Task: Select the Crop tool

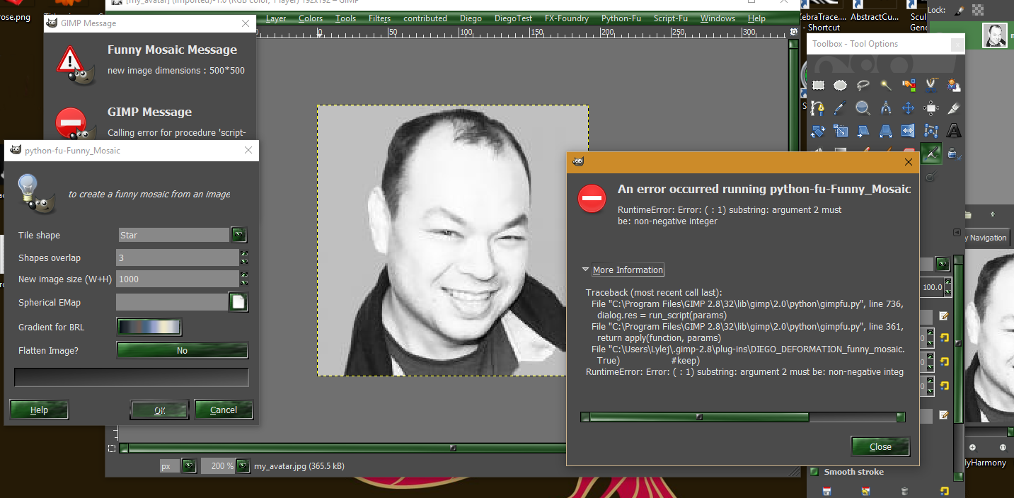Action: click(x=954, y=108)
